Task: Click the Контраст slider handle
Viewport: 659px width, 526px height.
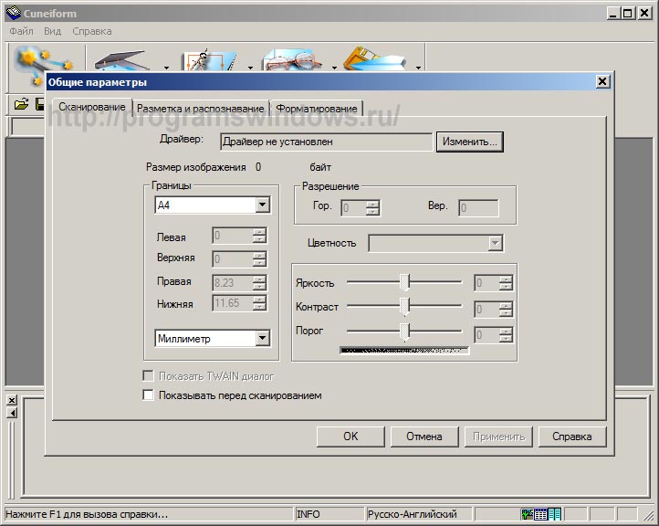Action: point(405,306)
